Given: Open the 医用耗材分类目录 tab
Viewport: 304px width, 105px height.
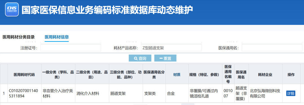Looking at the screenshot, I should click(x=18, y=37).
